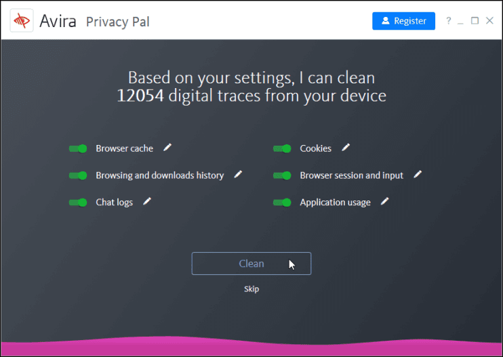Screen dimensions: 503x357
Task: Edit Application usage via pencil icon
Action: click(x=385, y=202)
